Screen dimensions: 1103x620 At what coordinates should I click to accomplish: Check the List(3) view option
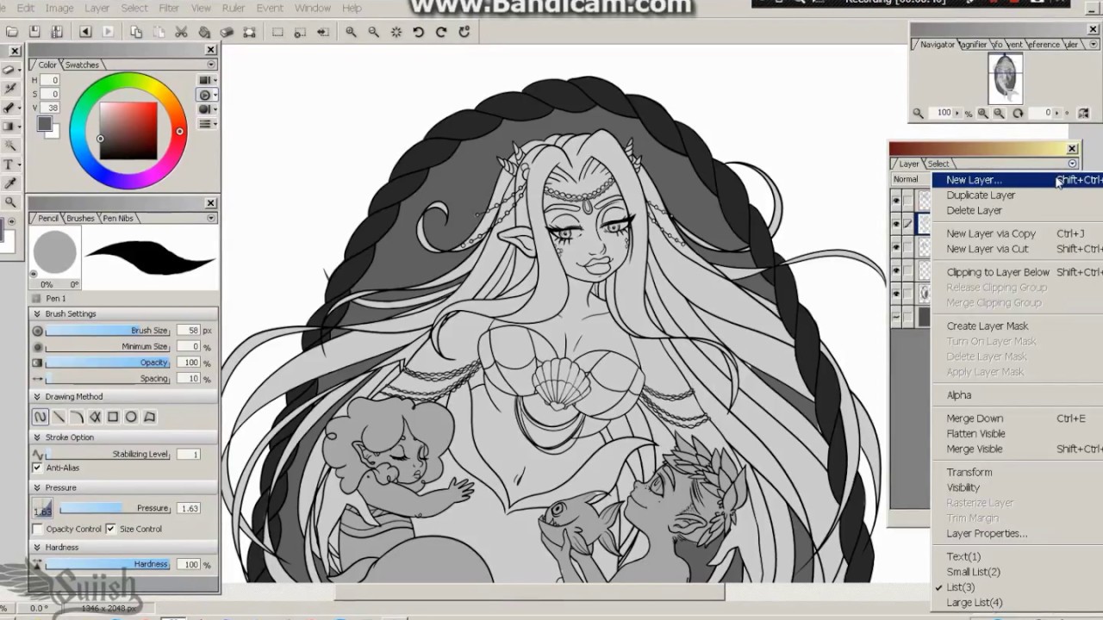tap(960, 587)
